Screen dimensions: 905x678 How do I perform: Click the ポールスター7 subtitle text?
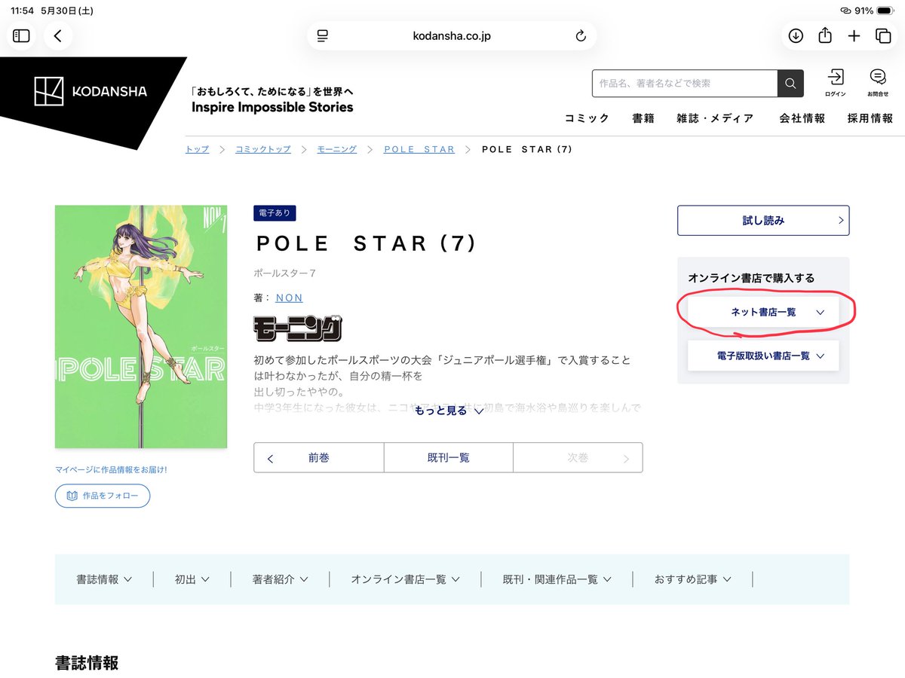point(285,272)
